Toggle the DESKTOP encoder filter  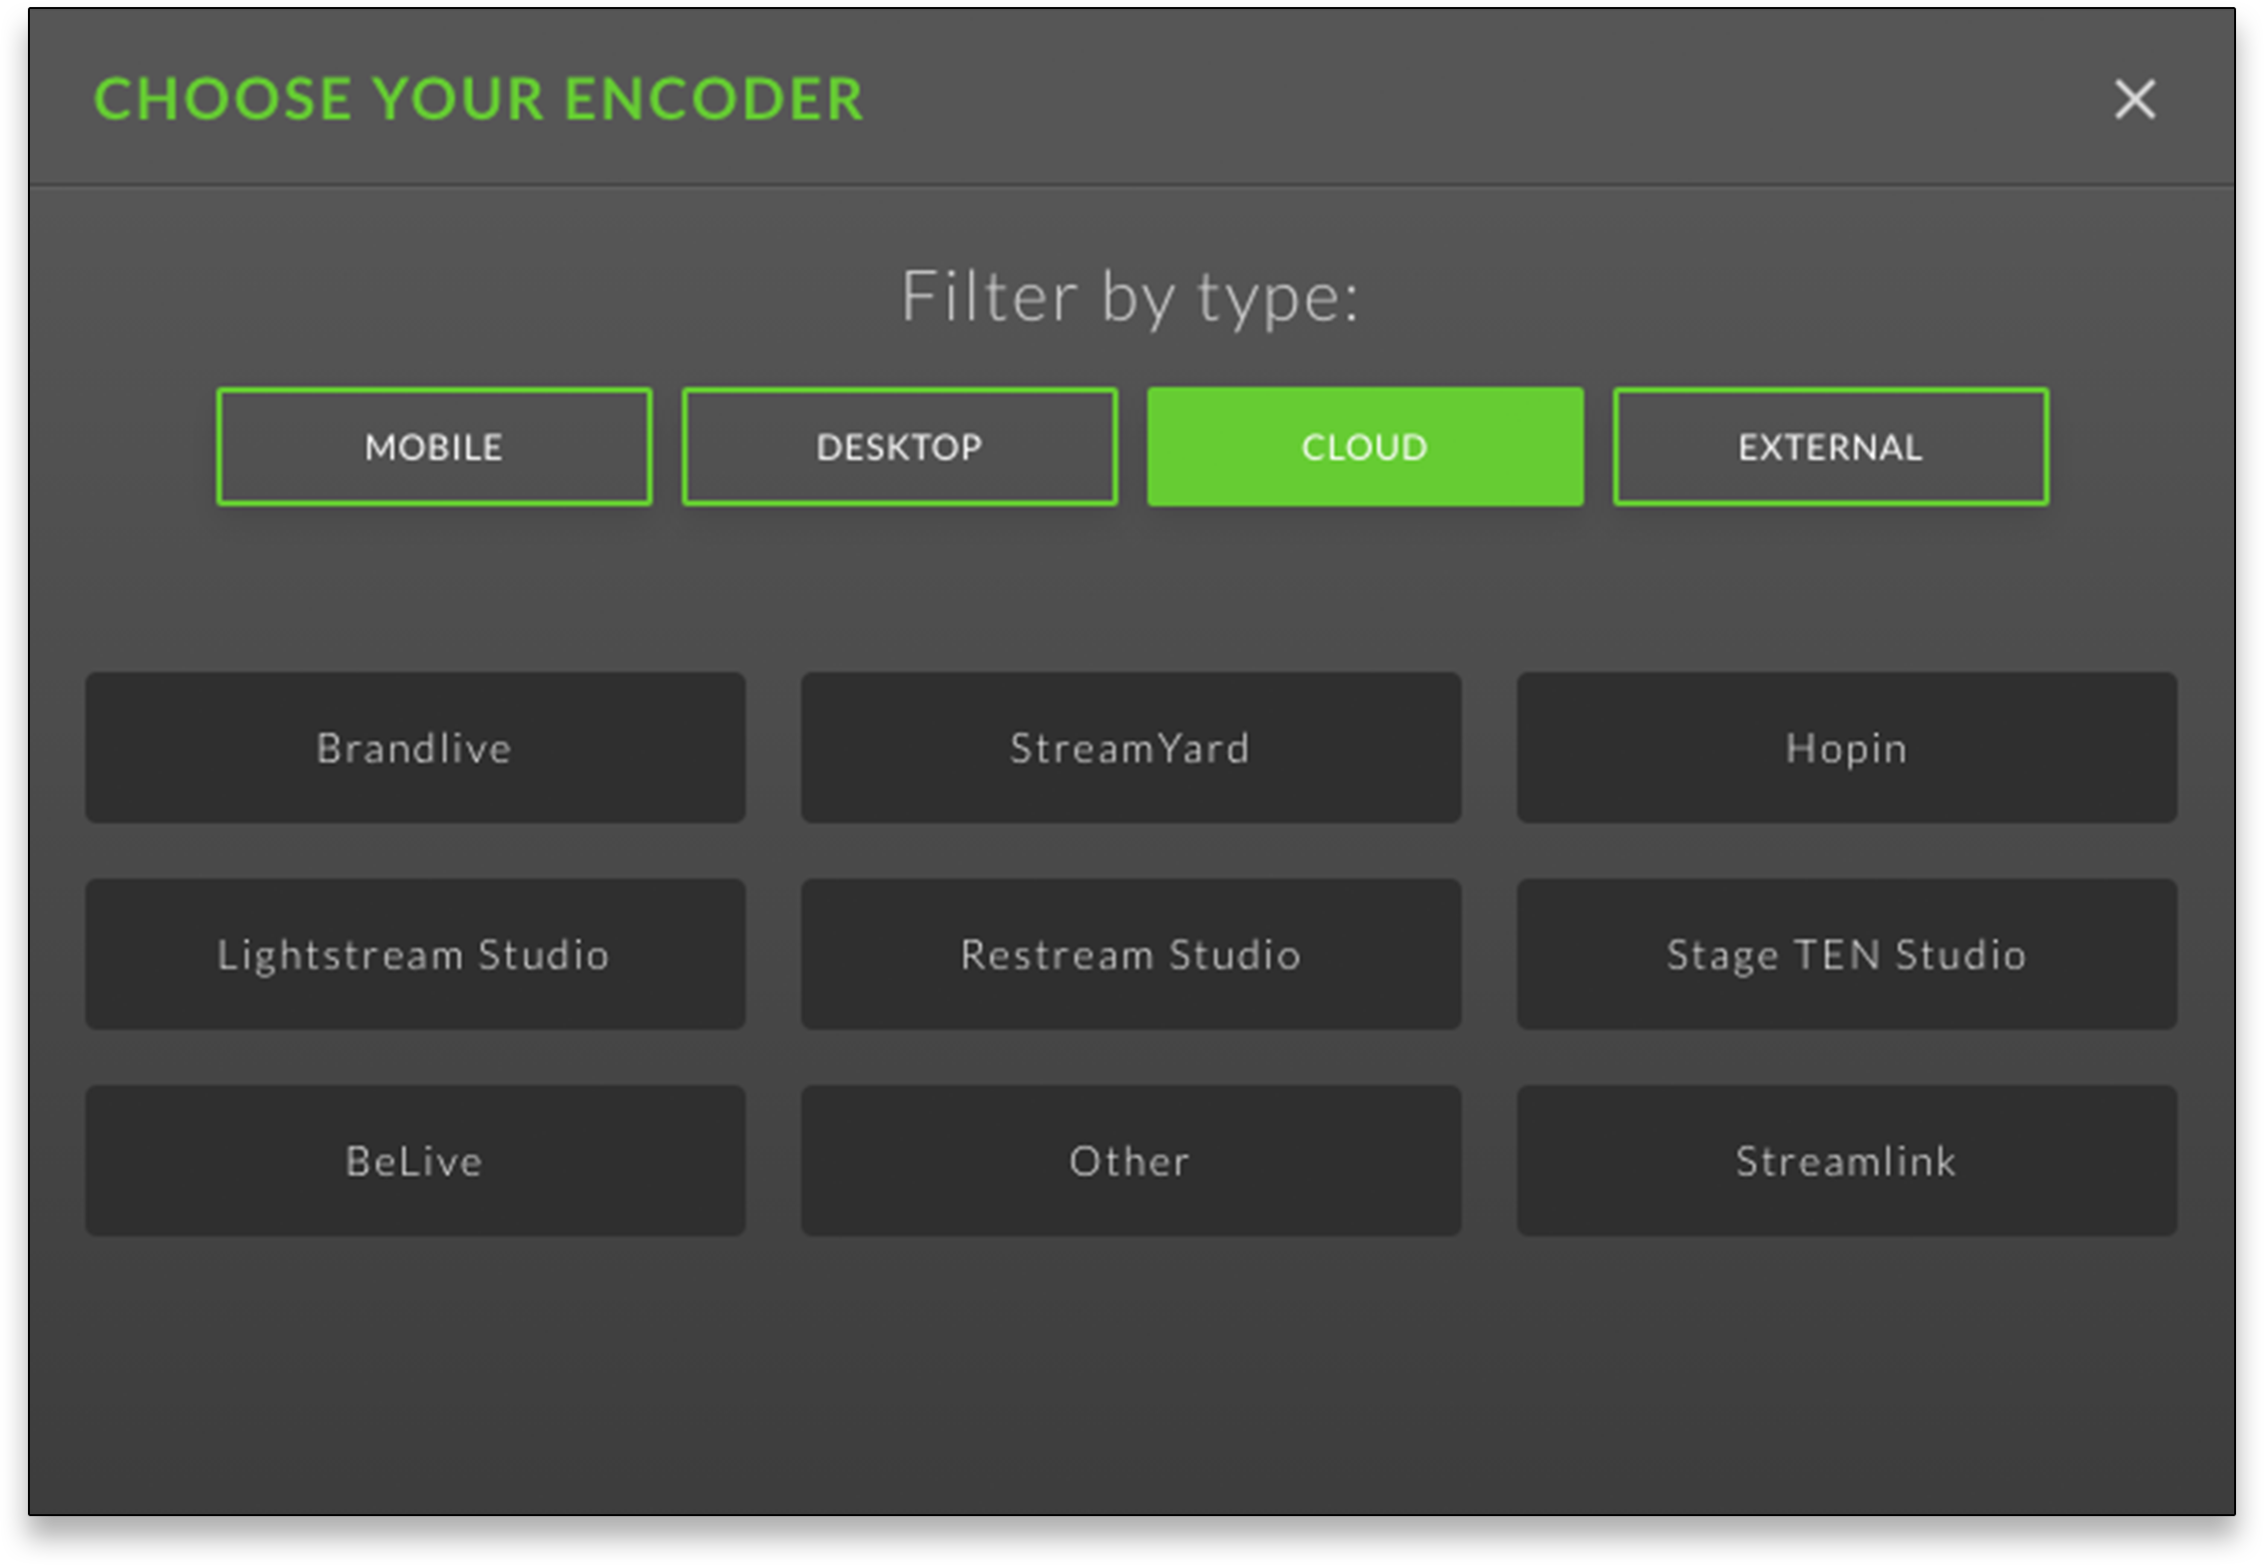tap(898, 447)
